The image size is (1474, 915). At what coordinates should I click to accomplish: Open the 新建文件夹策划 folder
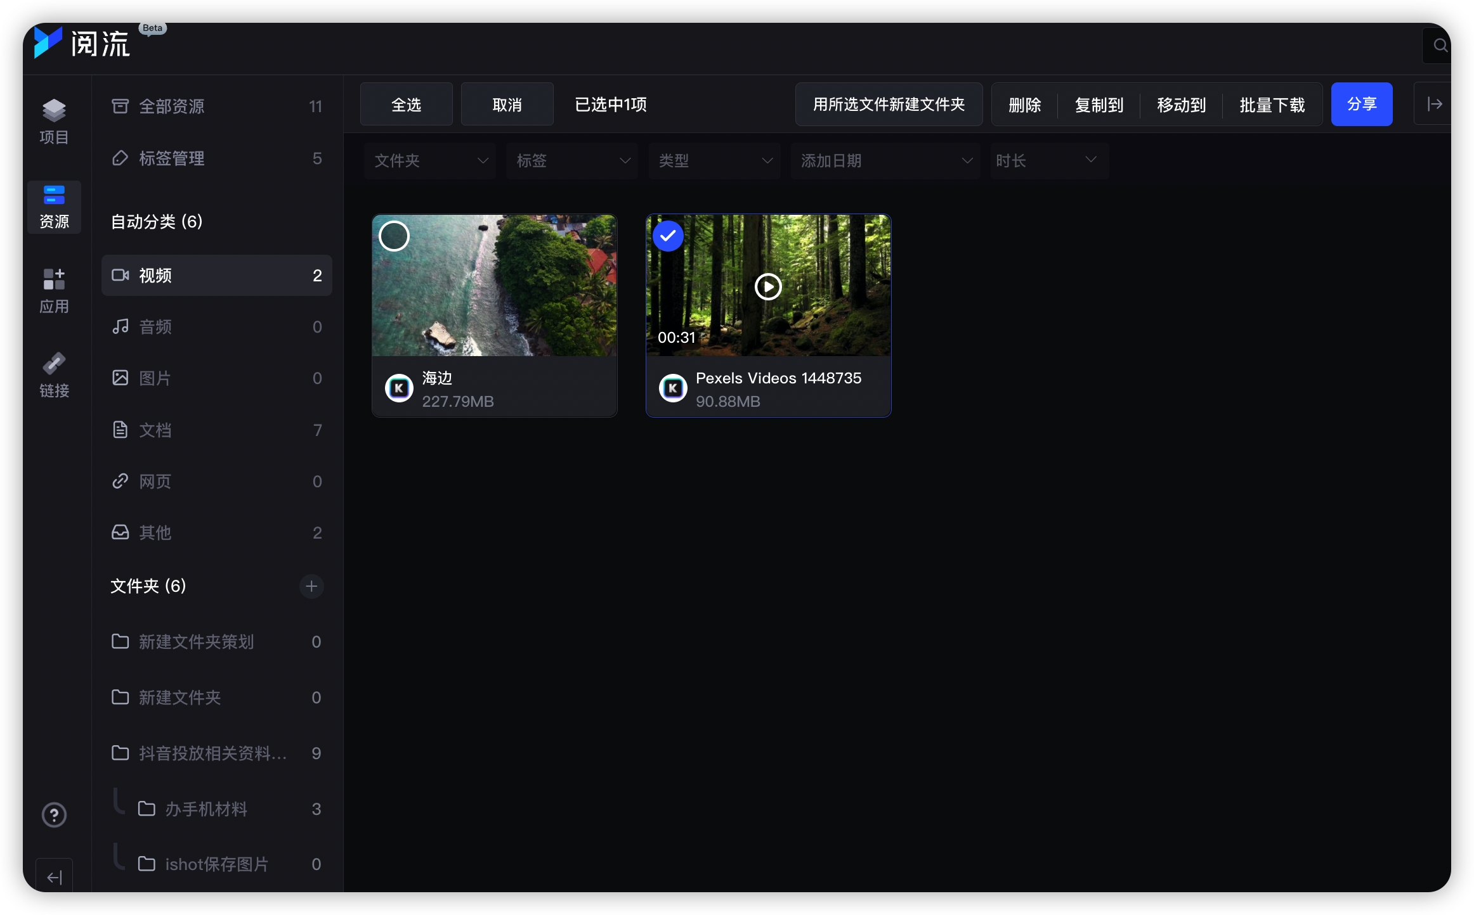[x=217, y=642]
